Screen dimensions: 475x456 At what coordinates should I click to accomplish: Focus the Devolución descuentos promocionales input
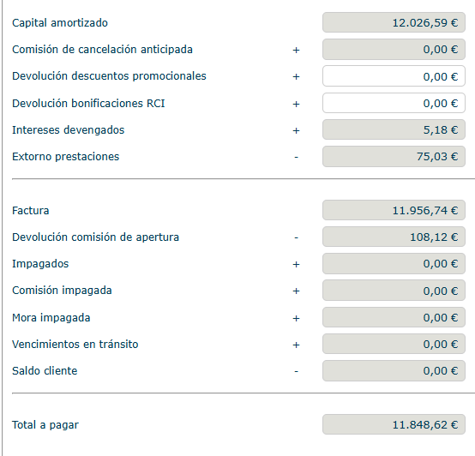394,76
